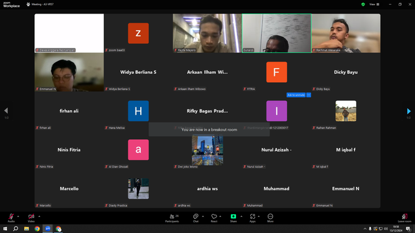Open the Participants panel
Viewport: 415px width, 233px height.
coord(172,218)
